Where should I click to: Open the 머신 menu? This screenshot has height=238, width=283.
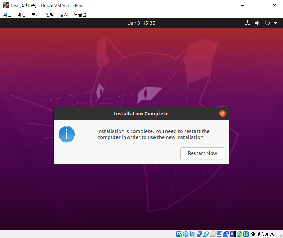point(21,14)
